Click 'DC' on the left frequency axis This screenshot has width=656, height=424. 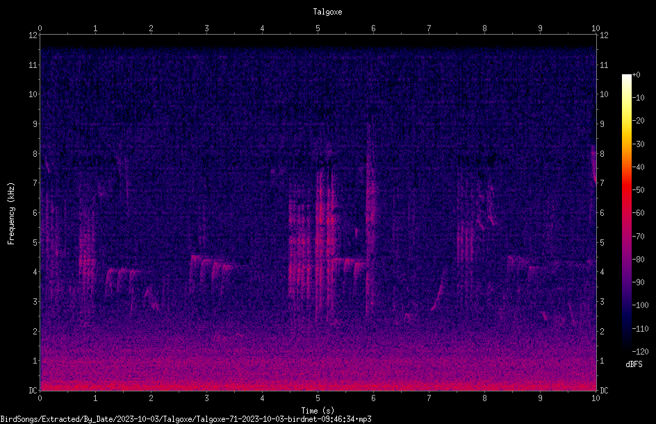point(33,391)
